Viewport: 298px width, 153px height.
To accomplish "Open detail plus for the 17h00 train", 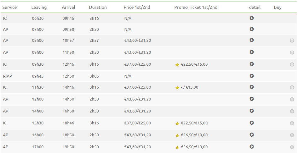I will (252, 146).
